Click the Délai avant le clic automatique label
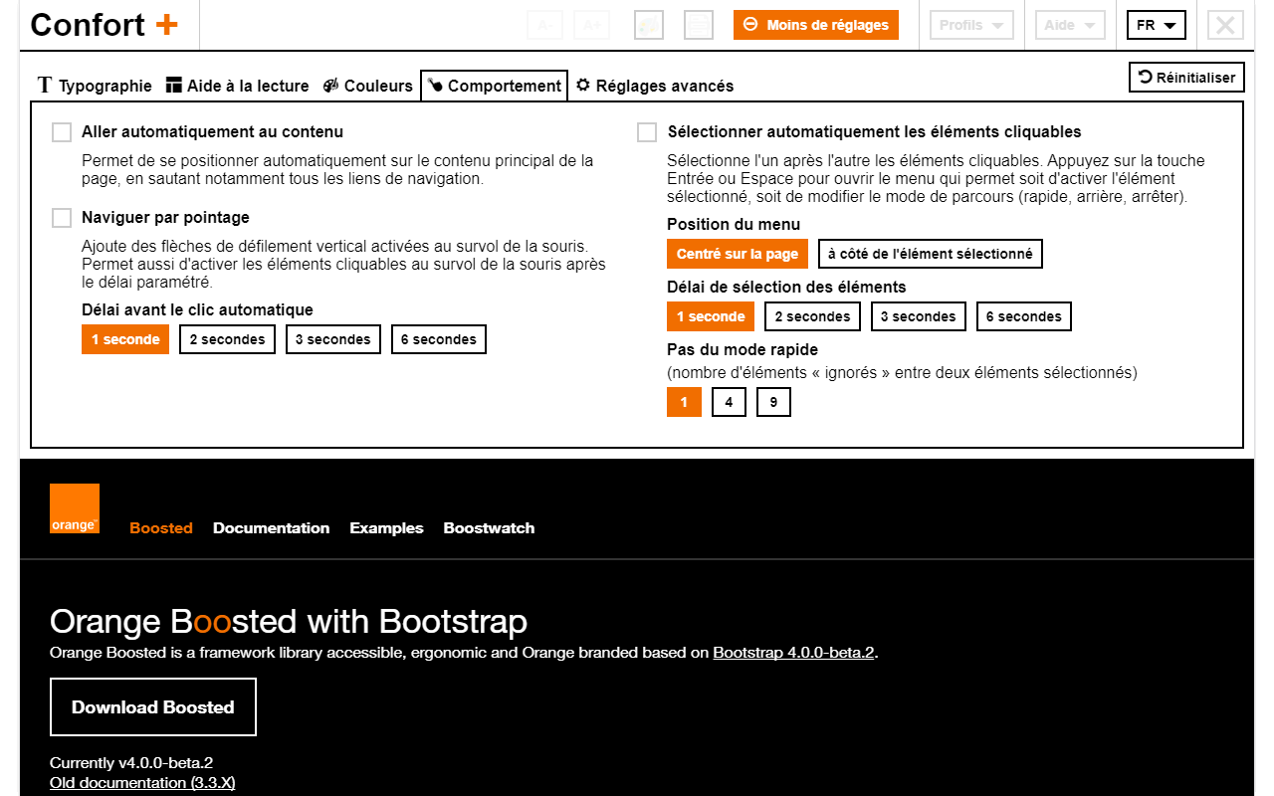Image resolution: width=1274 pixels, height=796 pixels. (197, 310)
